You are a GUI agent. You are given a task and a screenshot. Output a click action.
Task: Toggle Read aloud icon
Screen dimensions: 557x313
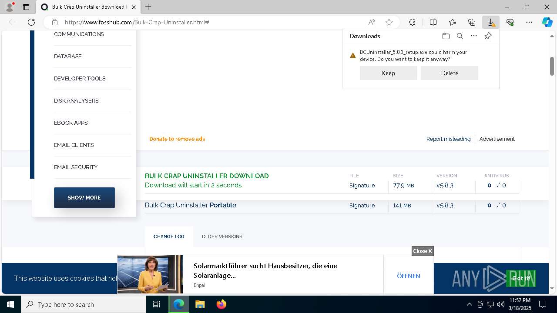tap(372, 22)
